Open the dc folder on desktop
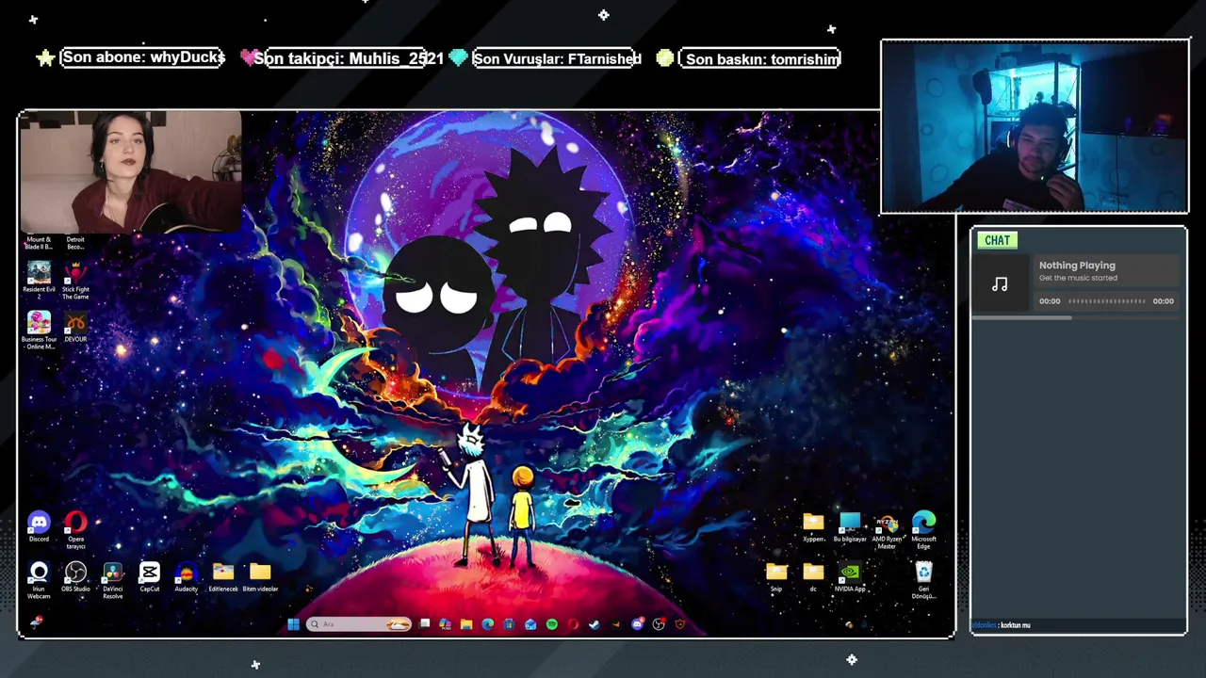Screen dimensions: 1206x678 pyautogui.click(x=813, y=576)
